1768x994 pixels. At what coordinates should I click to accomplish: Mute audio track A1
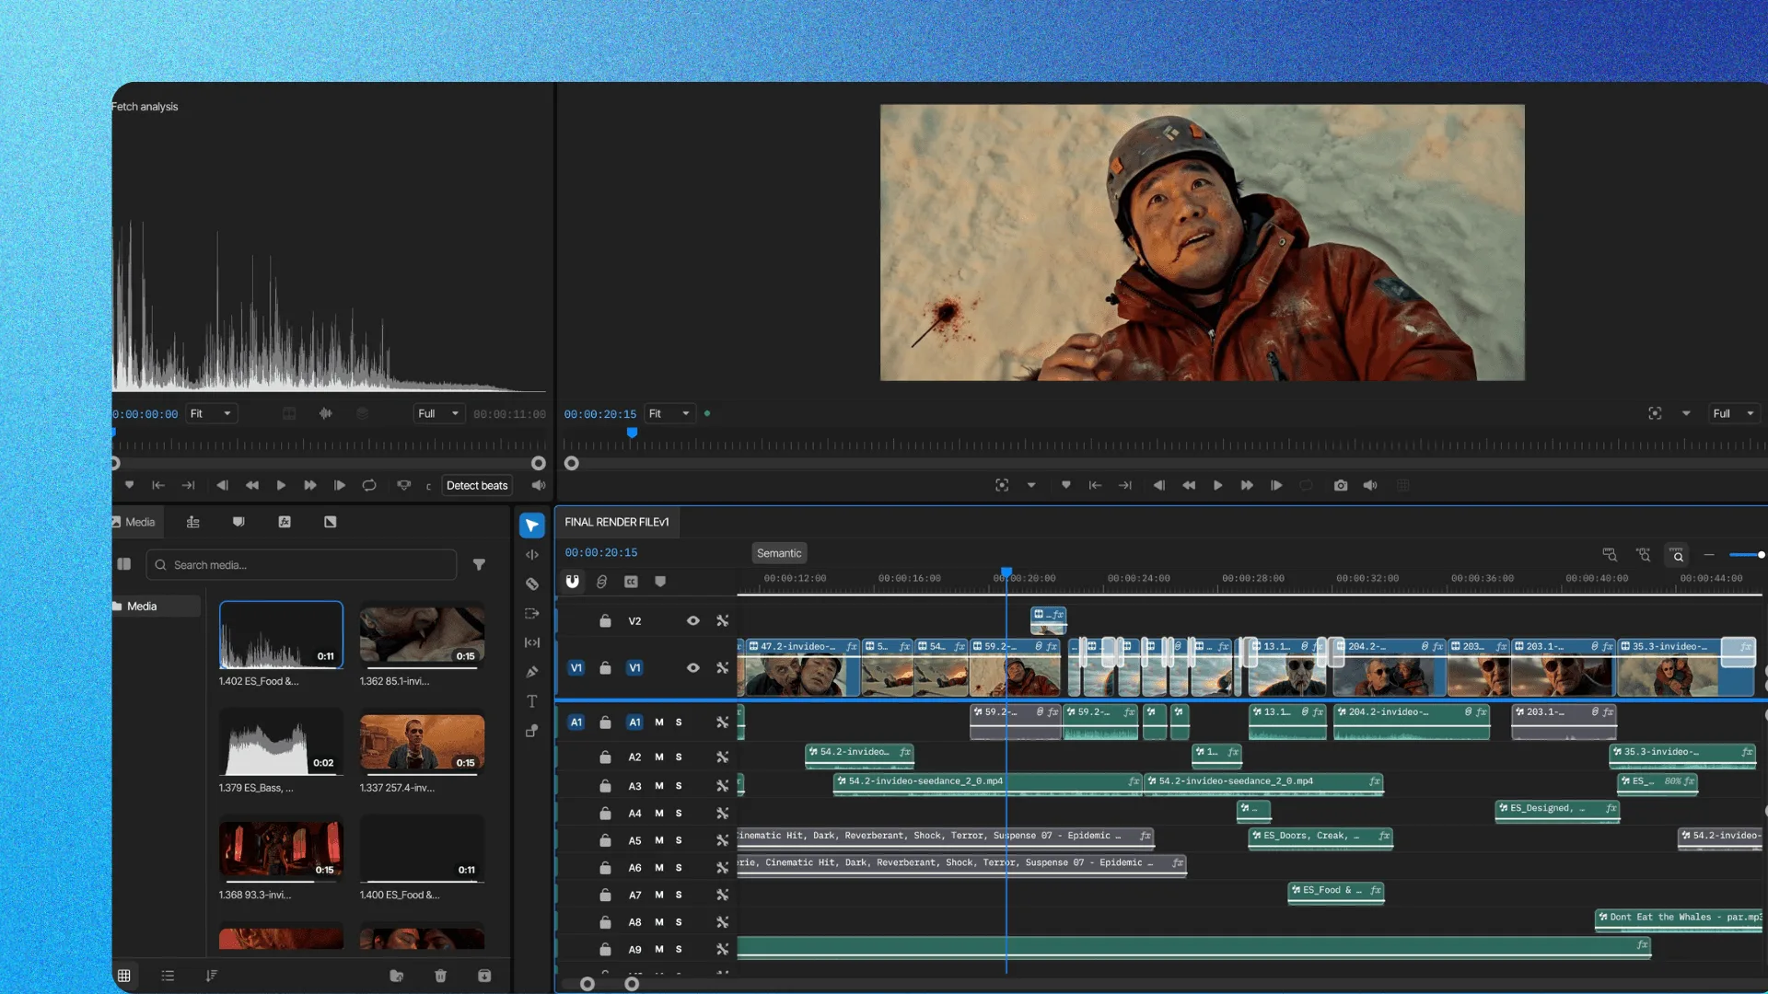[659, 722]
